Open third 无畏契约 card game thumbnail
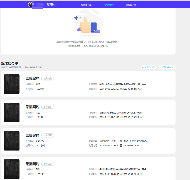 point(12,141)
